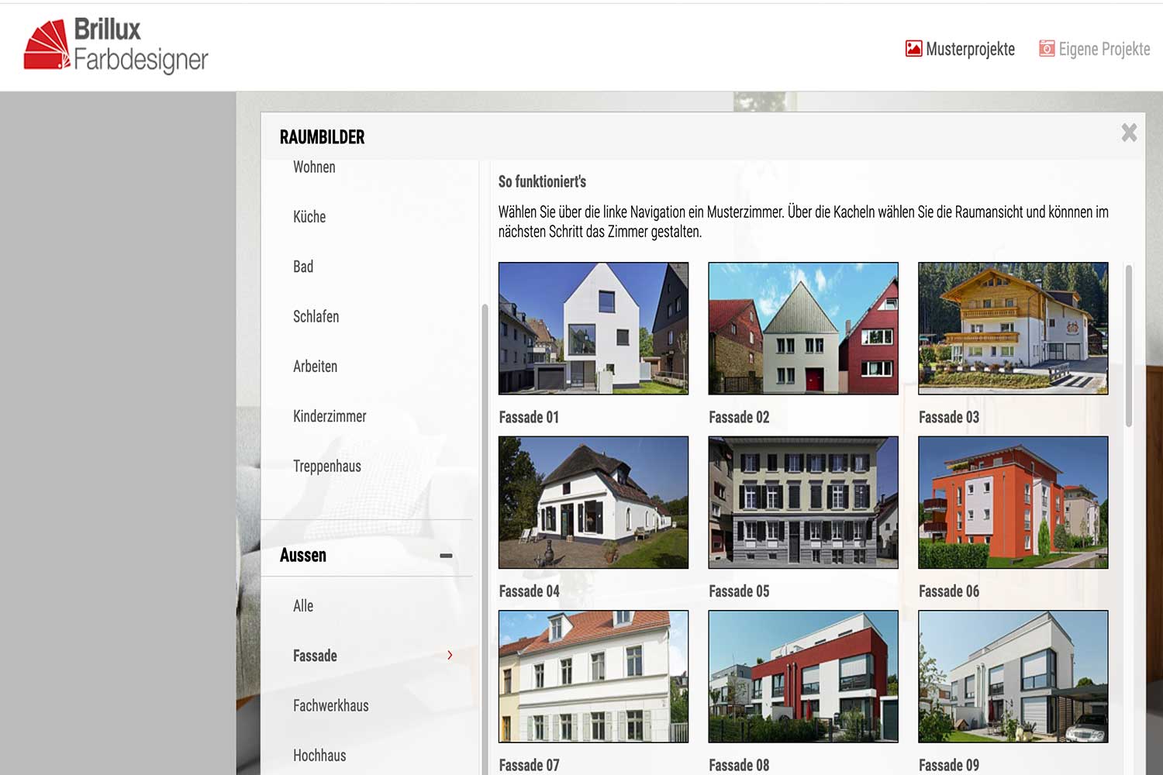Image resolution: width=1163 pixels, height=775 pixels.
Task: Open Musterprojekte via its picture icon
Action: (x=913, y=48)
